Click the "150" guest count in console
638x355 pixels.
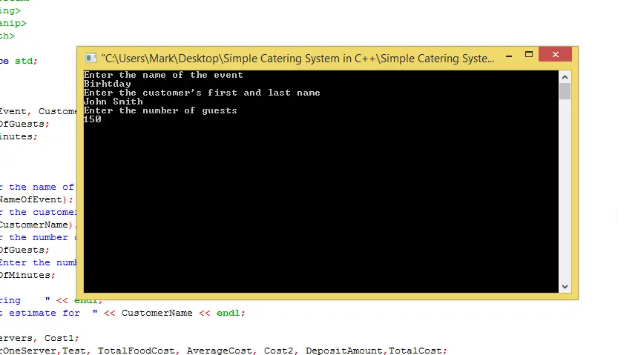pos(92,119)
